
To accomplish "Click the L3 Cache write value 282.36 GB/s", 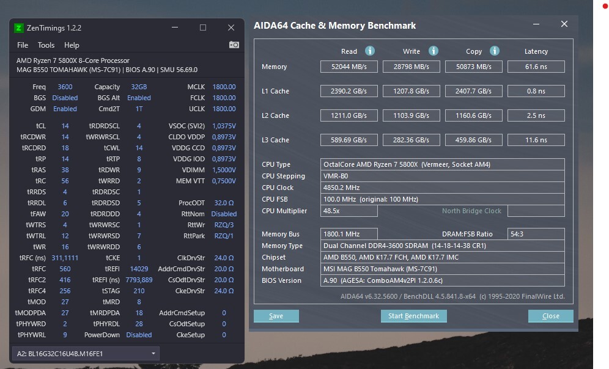I will pos(412,140).
